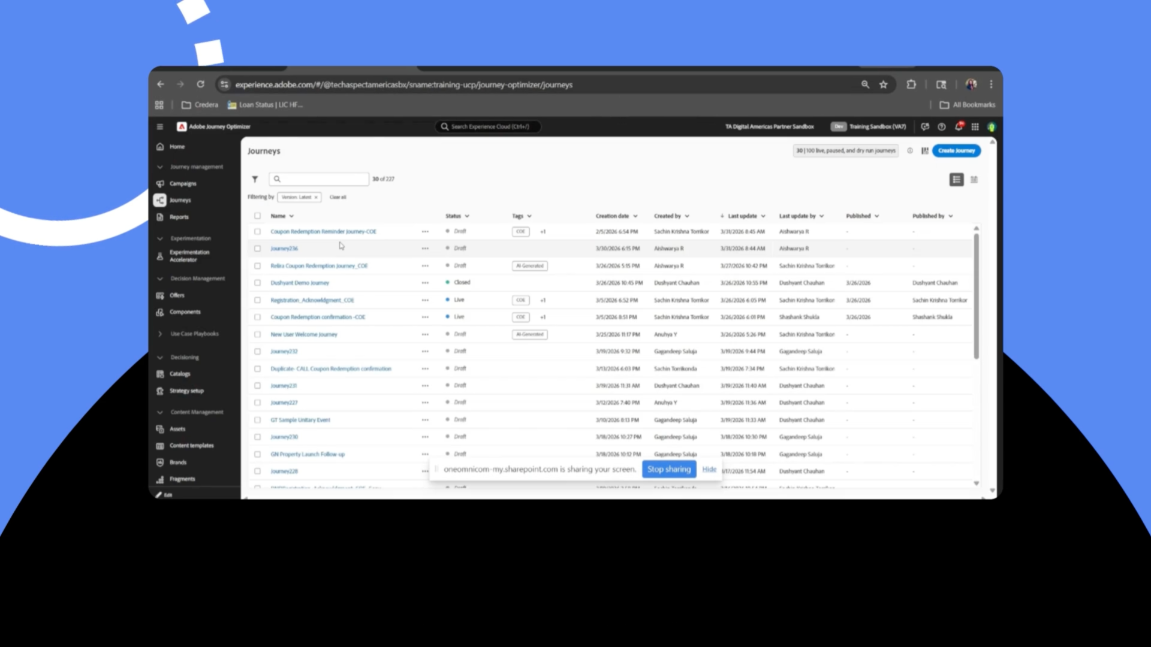Open the Last update column sort menu
Screen dimensions: 1151x647
pyautogui.click(x=763, y=216)
